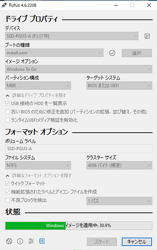Open the デバイス dropdown SSD-PGU3-A
Screen dimensions: 157x250
click(x=72, y=36)
